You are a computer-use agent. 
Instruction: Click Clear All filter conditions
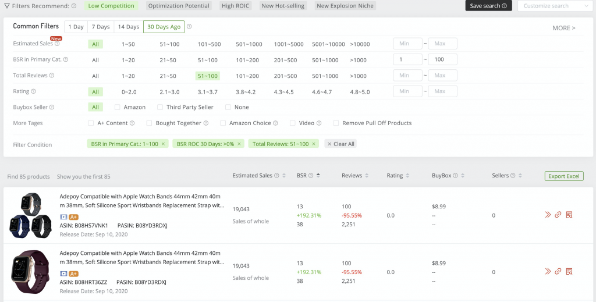tap(340, 144)
